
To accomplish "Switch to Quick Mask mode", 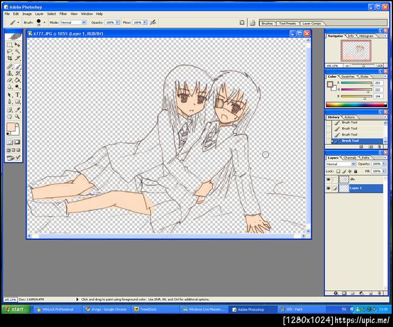I will click(17, 142).
